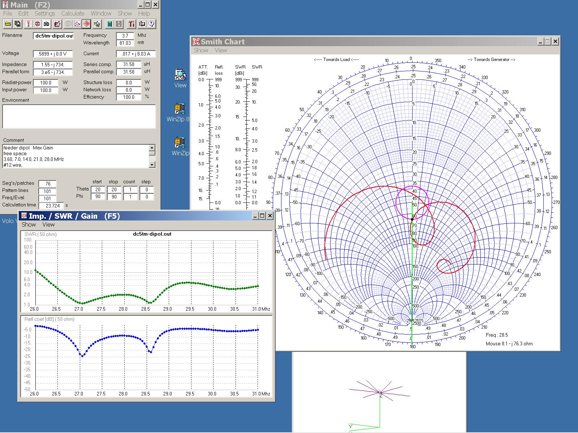Click the Comment box scroll down arrow
The image size is (578, 433).
point(152,165)
